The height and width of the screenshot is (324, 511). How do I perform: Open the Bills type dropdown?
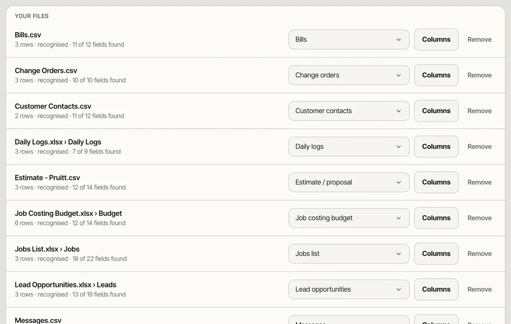coord(349,39)
